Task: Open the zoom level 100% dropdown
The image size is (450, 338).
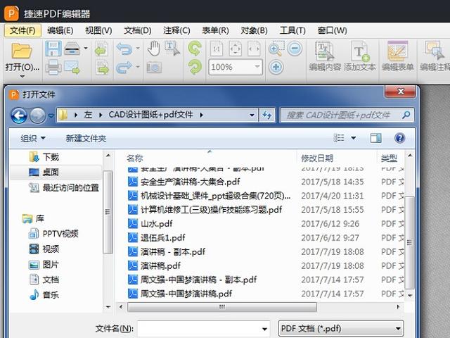Action: click(257, 67)
